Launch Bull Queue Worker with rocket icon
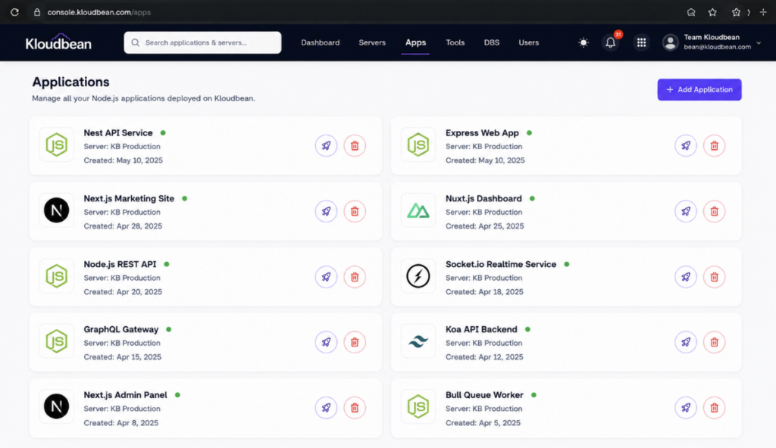776x448 pixels. (685, 408)
